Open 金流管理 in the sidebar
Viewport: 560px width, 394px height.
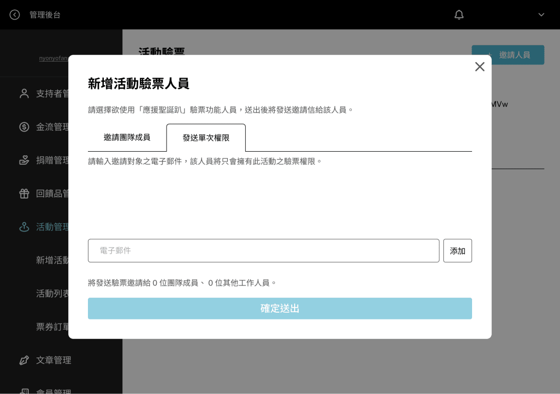52,127
